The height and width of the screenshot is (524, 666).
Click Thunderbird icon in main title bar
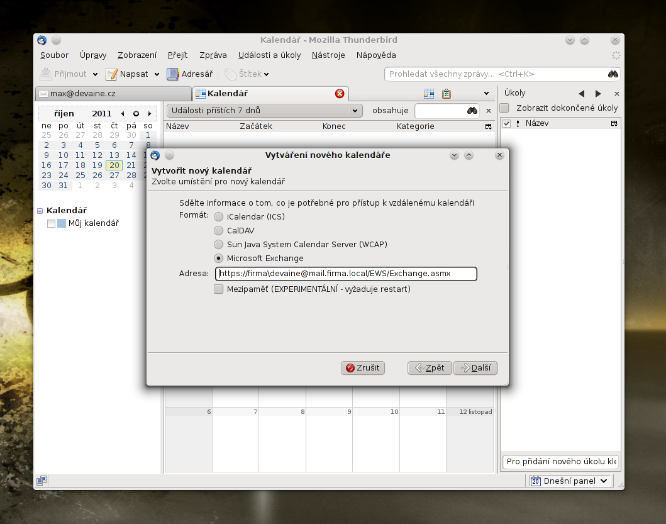(x=42, y=40)
